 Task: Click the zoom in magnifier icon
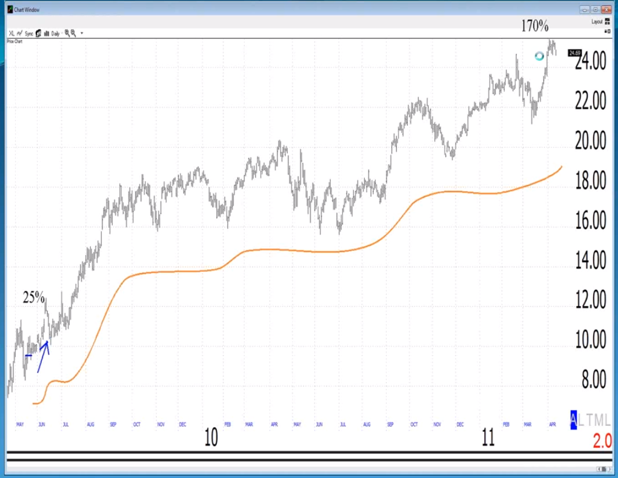pos(67,33)
